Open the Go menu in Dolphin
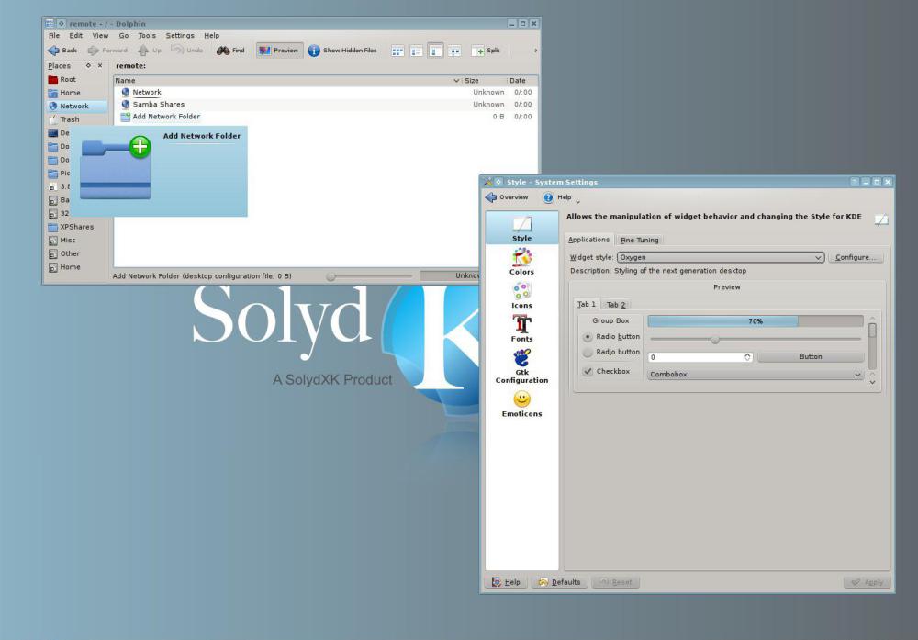Screen dimensions: 918x640 [124, 35]
